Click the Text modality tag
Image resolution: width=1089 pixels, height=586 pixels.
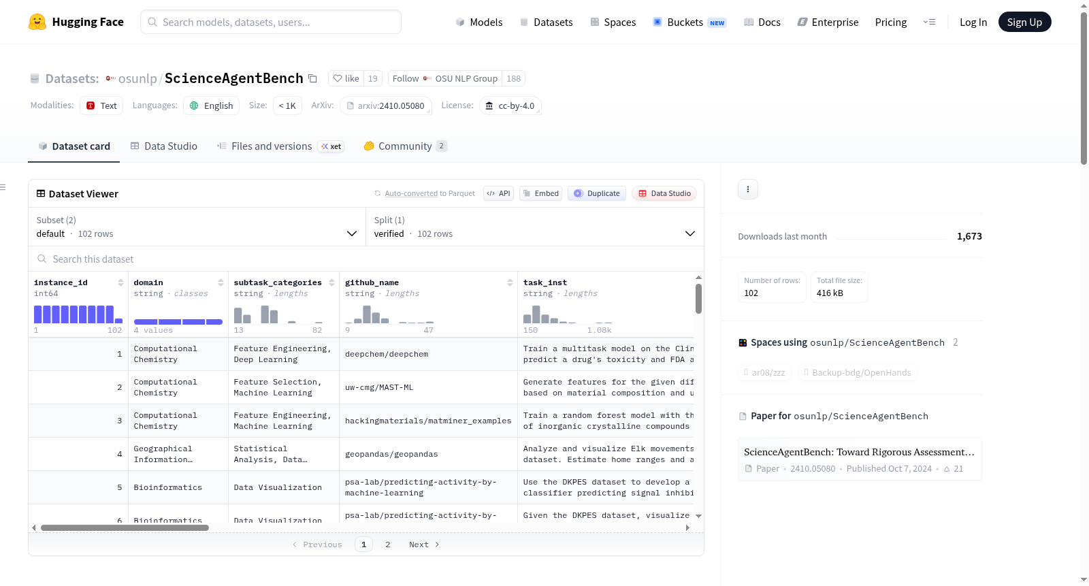pos(101,105)
